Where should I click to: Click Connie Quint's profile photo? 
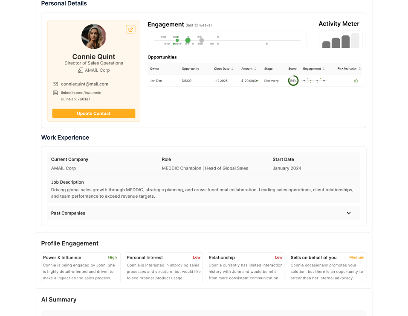(93, 36)
